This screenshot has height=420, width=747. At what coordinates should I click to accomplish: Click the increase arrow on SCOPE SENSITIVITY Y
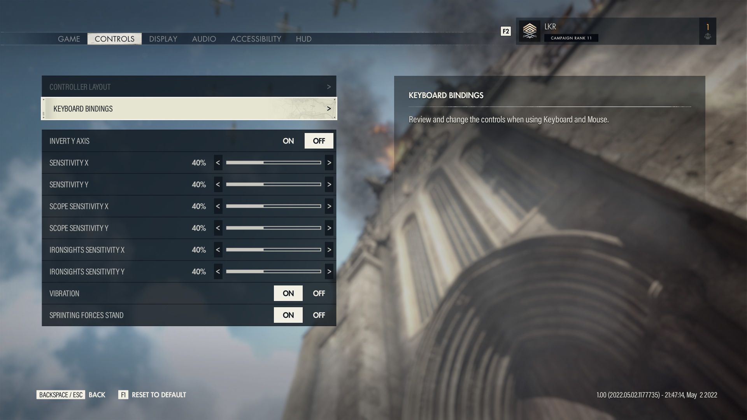329,227
